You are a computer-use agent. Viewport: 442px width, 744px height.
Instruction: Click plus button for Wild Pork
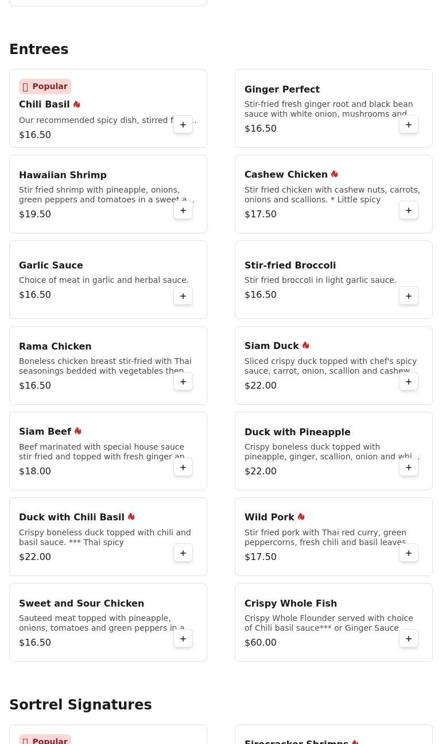(409, 553)
